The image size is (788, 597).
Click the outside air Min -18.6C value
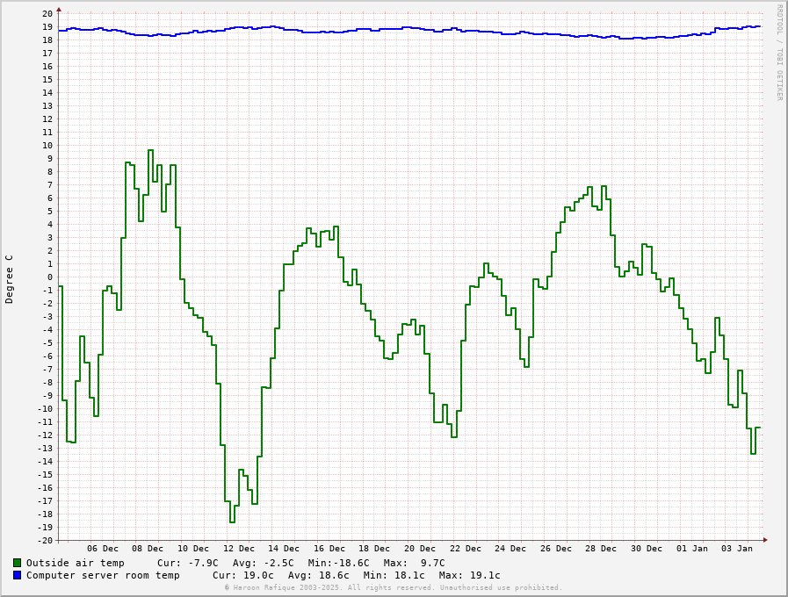click(339, 563)
